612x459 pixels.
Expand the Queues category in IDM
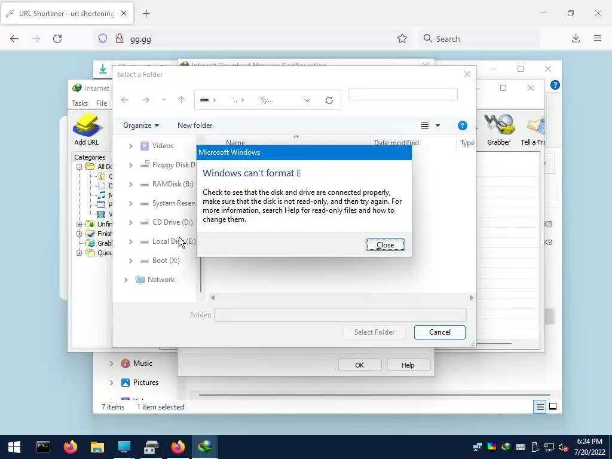(x=79, y=253)
